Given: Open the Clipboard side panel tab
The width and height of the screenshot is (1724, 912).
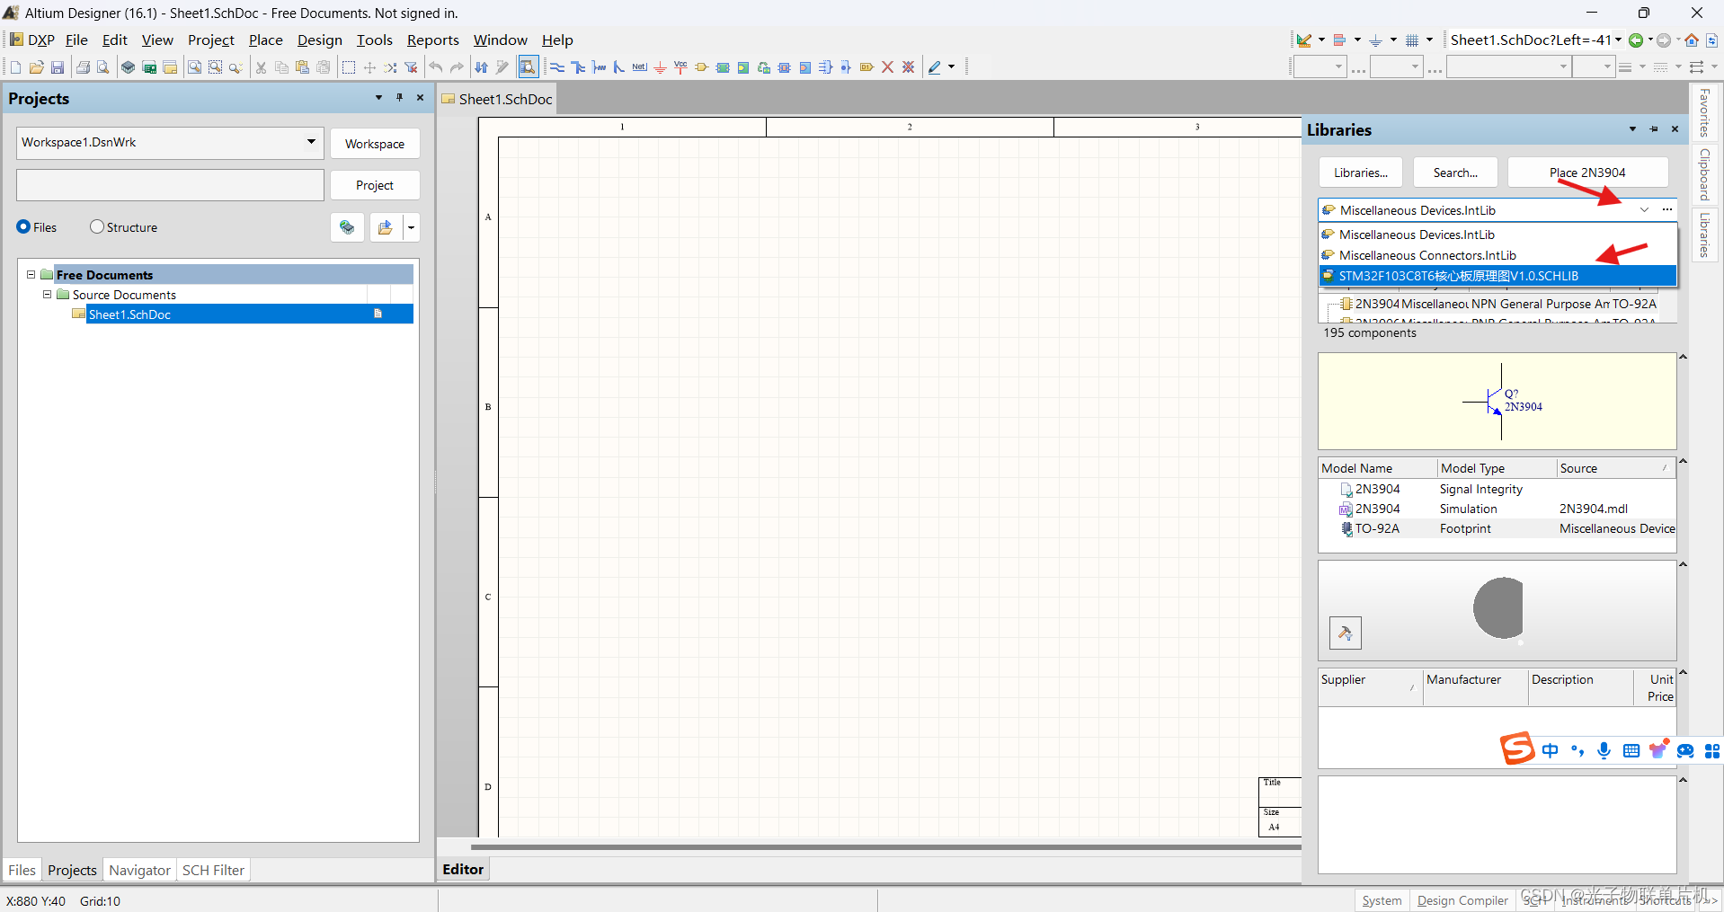Looking at the screenshot, I should 1704,174.
